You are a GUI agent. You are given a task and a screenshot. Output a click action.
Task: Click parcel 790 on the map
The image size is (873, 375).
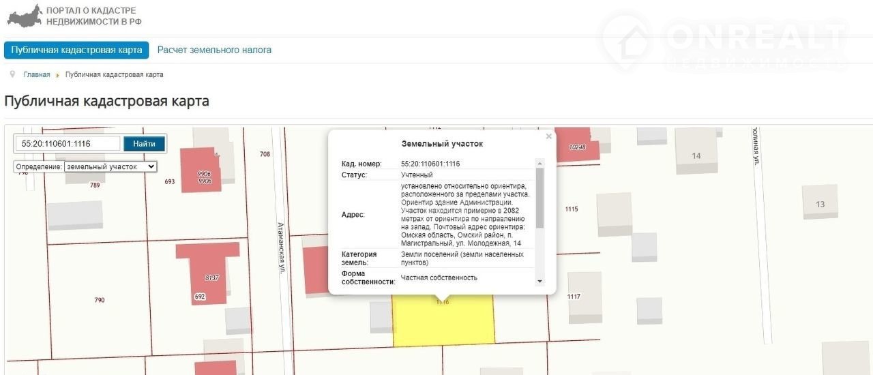pos(100,300)
